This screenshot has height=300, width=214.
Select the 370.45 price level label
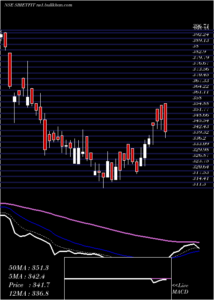click(200, 75)
